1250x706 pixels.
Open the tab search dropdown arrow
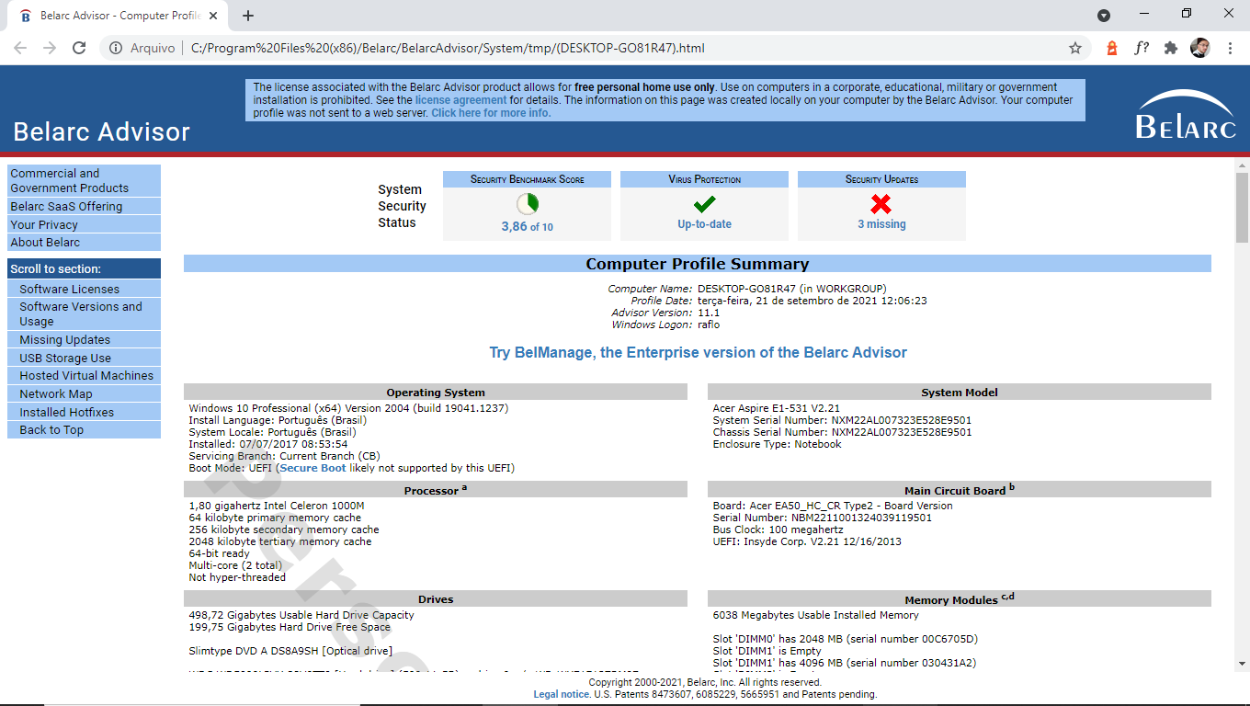[x=1104, y=16]
